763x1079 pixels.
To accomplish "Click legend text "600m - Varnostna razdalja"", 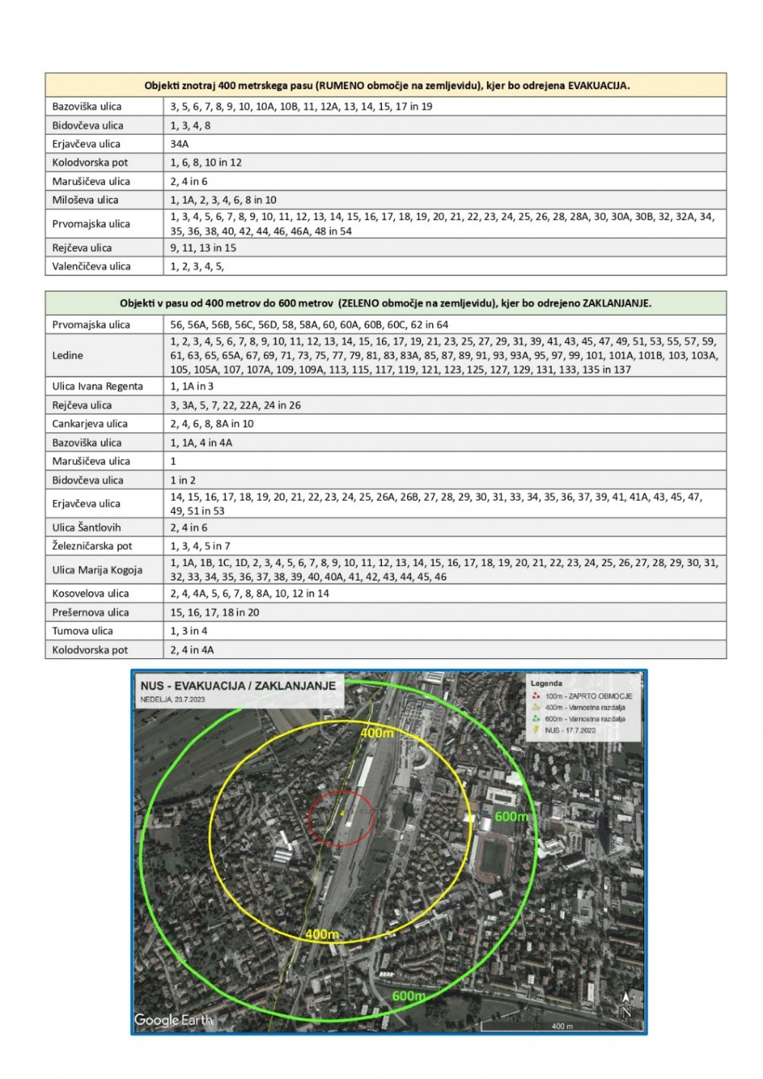I will (x=585, y=718).
